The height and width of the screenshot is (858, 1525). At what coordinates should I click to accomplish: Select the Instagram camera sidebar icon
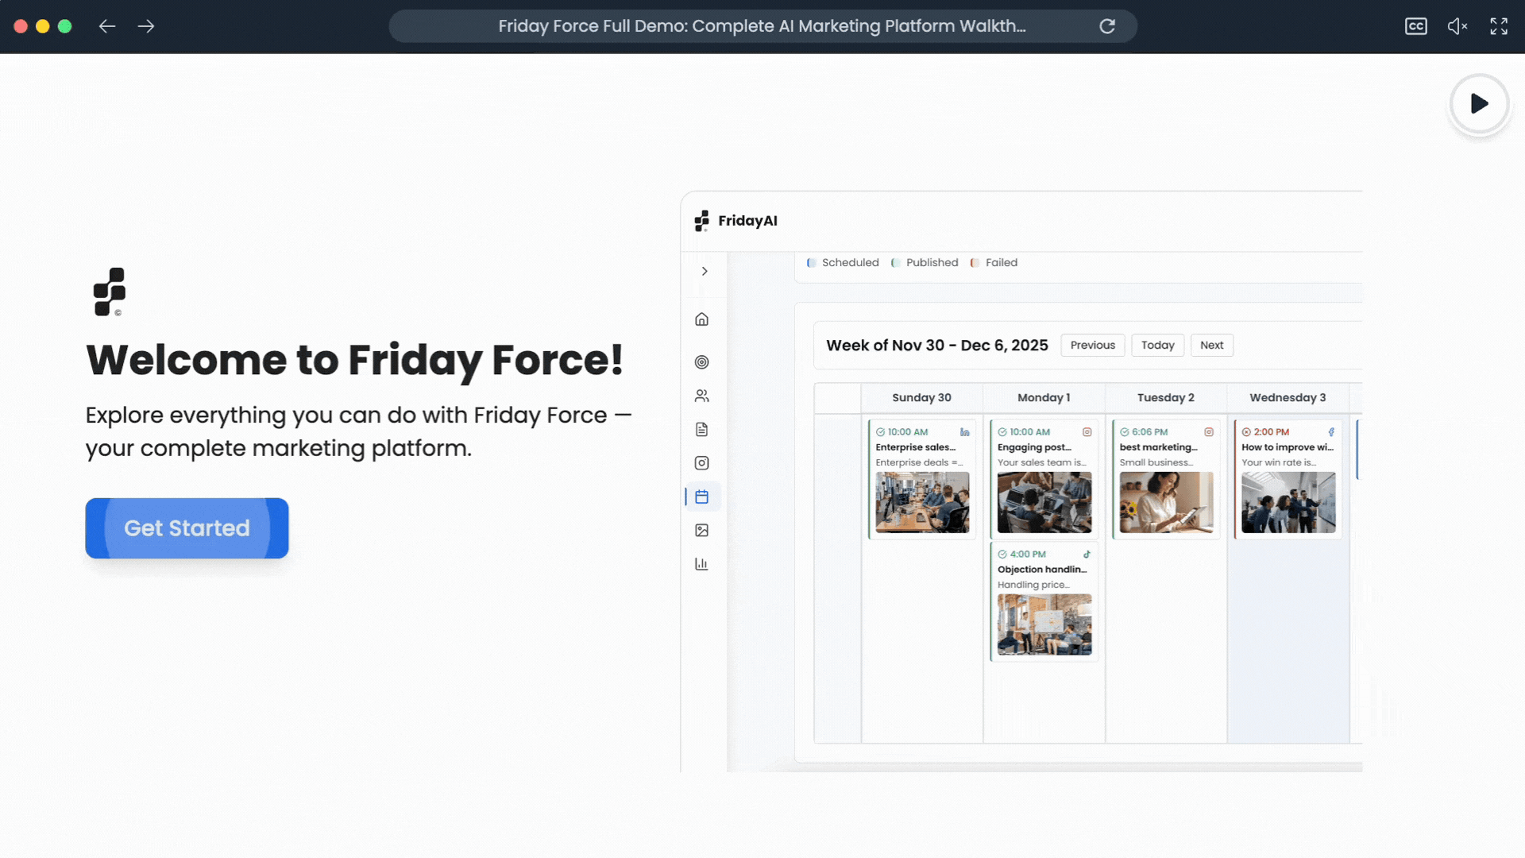click(702, 463)
